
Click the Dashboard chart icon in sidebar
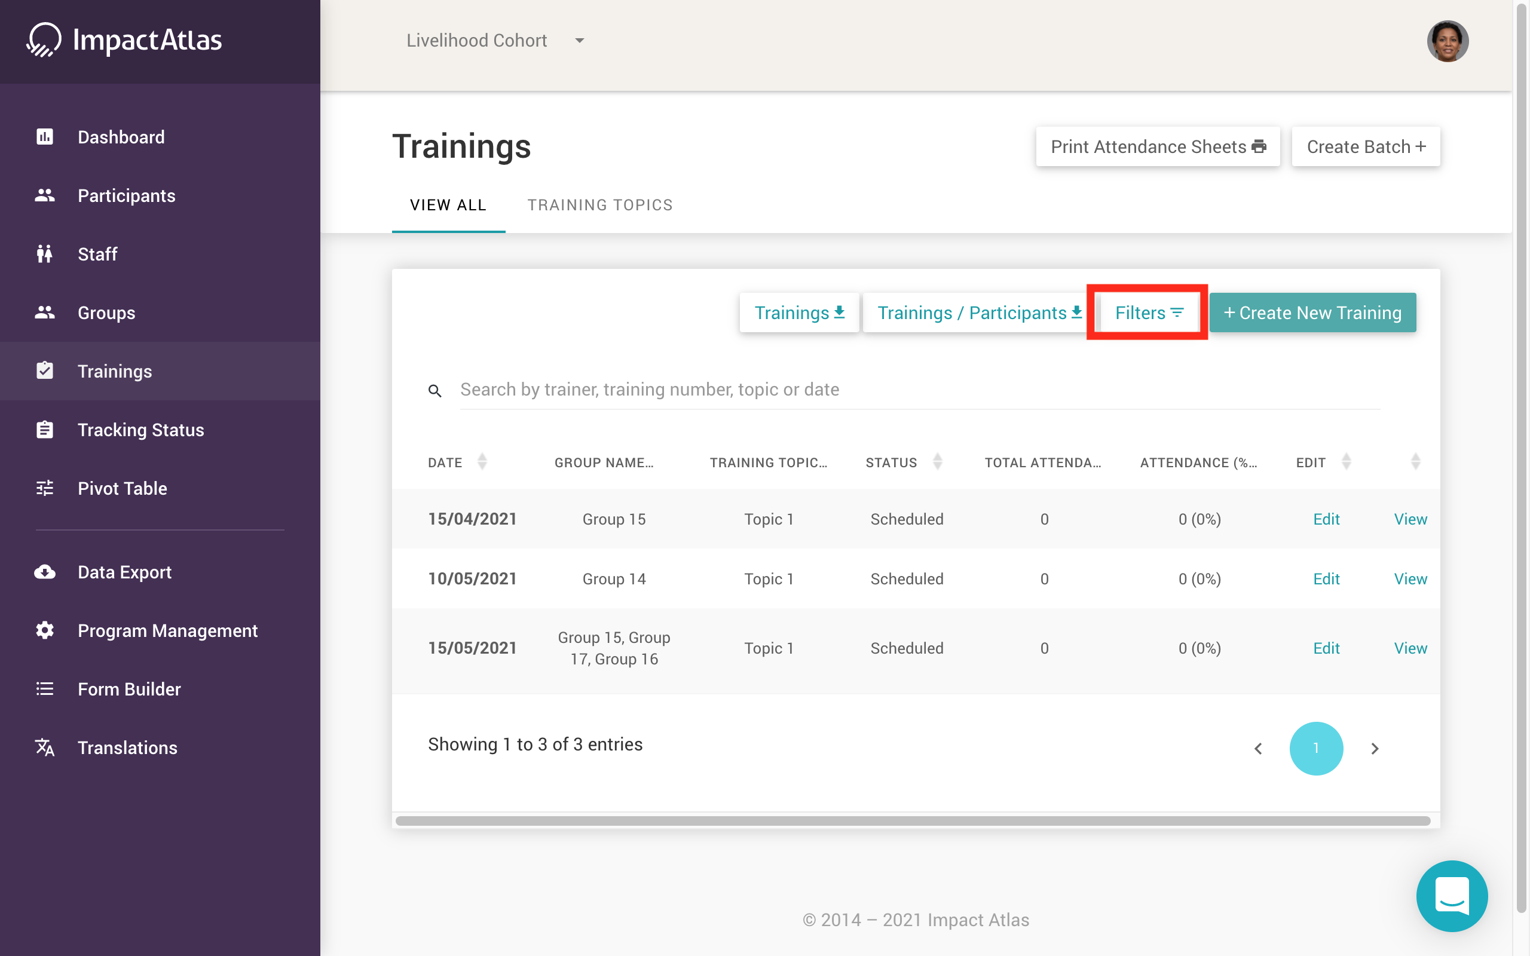click(45, 137)
